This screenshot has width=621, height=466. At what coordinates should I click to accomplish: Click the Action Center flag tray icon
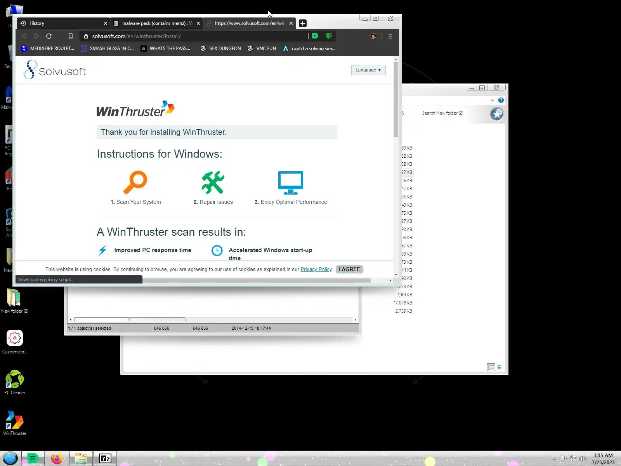[564, 459]
